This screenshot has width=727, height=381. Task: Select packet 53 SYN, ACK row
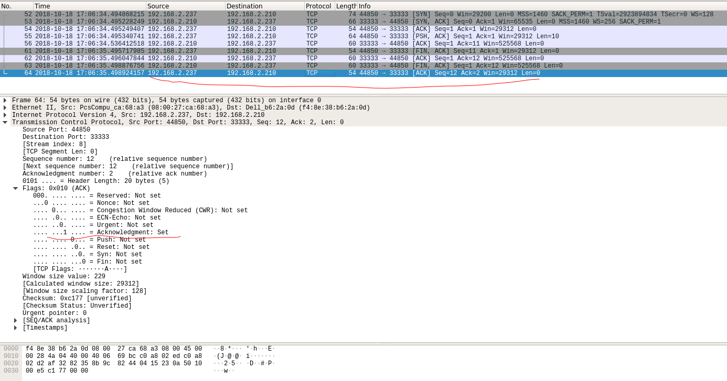(363, 22)
